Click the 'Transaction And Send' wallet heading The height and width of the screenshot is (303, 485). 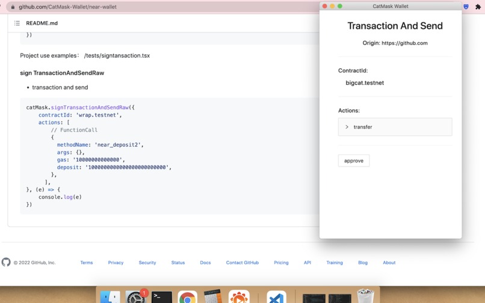[395, 26]
